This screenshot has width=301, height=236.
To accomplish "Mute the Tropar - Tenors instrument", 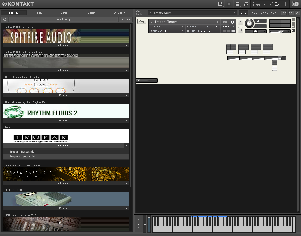I will [x=240, y=30].
